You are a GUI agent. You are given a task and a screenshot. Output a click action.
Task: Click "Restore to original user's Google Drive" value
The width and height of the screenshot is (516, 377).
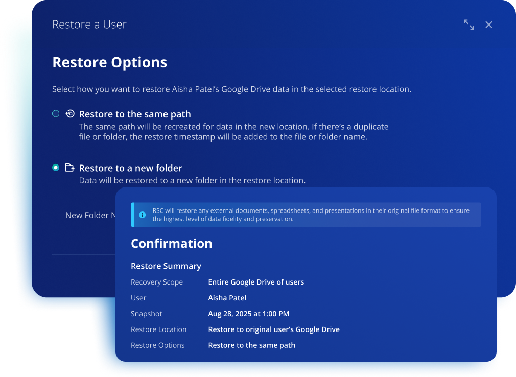[x=273, y=329]
